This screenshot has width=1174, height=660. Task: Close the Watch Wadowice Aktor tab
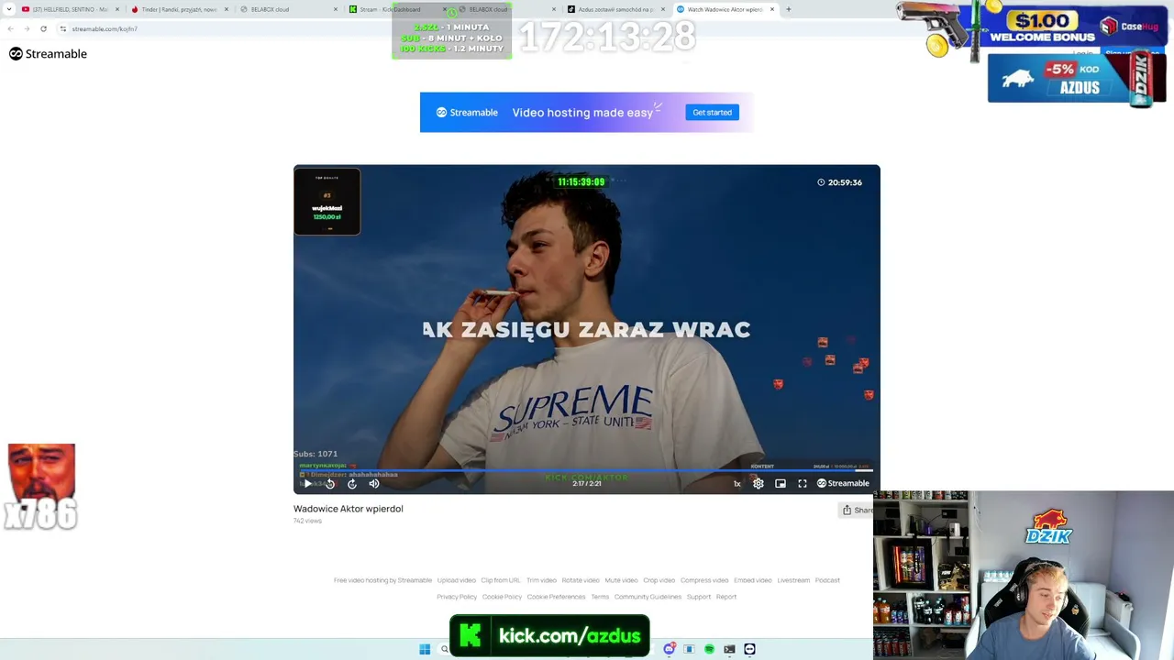click(772, 9)
